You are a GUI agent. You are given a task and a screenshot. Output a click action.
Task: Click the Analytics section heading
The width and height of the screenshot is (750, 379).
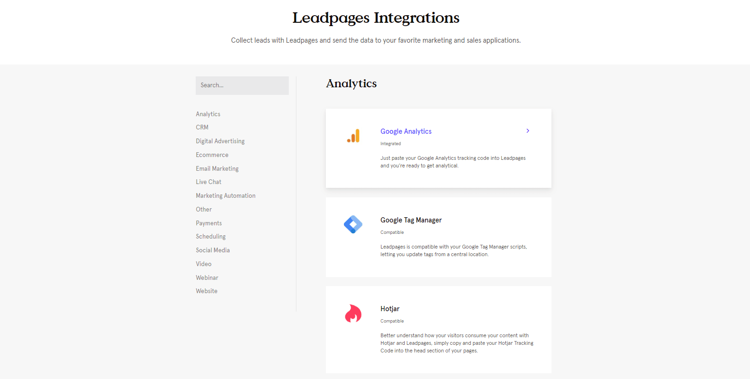[x=351, y=83]
